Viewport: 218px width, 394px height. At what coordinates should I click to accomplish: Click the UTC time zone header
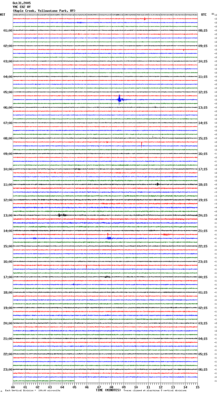coord(204,15)
